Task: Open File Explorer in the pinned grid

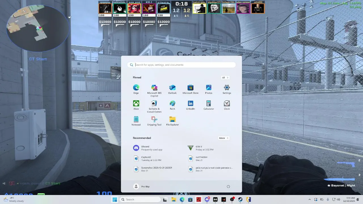Action: pos(172,121)
